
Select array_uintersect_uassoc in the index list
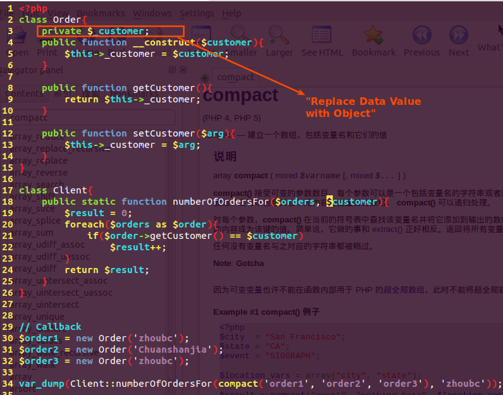point(63,293)
